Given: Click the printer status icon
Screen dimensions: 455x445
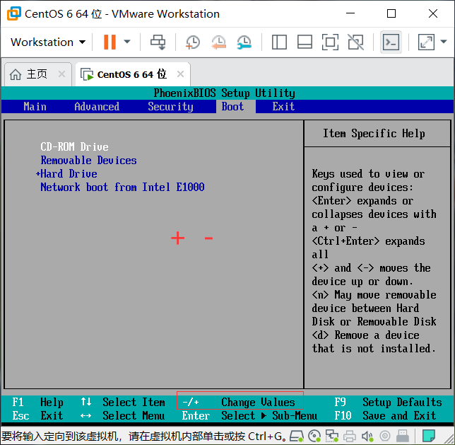Looking at the screenshot, I should click(x=350, y=436).
